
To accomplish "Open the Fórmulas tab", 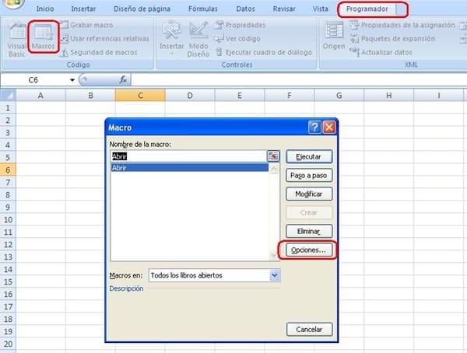I will pyautogui.click(x=203, y=9).
